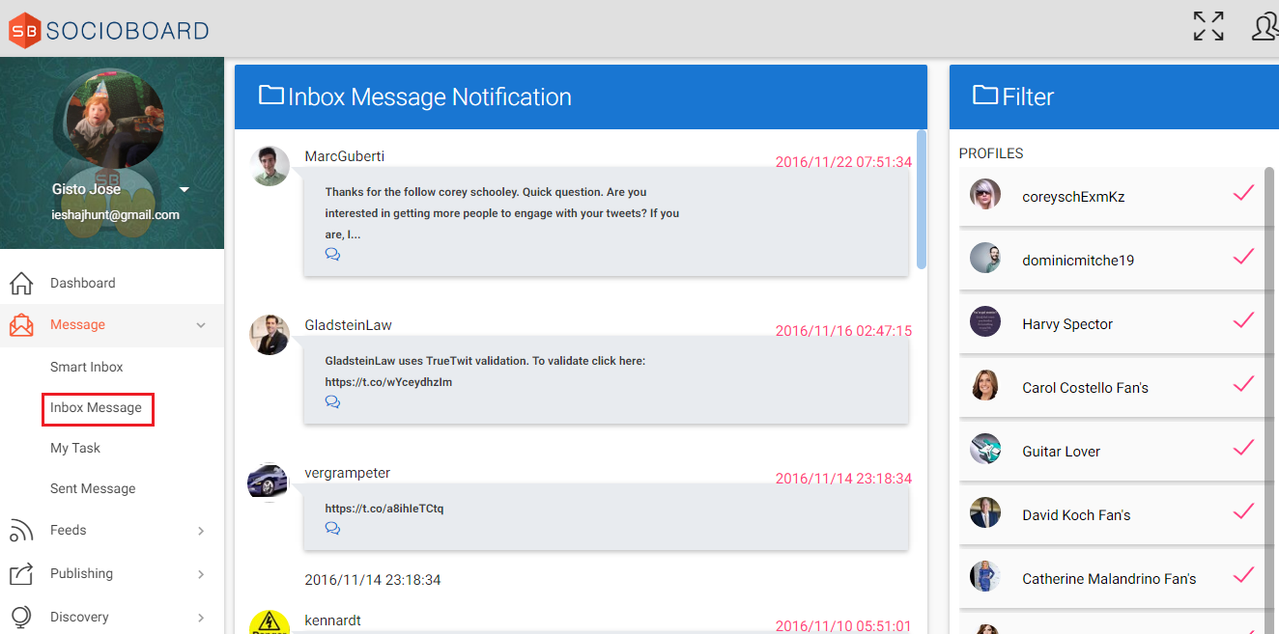The image size is (1279, 634).
Task: Toggle David Koch Fan's filter checkmark
Action: pyautogui.click(x=1243, y=511)
